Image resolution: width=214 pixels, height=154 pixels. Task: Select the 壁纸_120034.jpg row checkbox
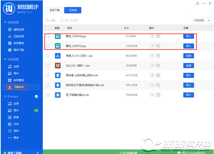(x=48, y=36)
